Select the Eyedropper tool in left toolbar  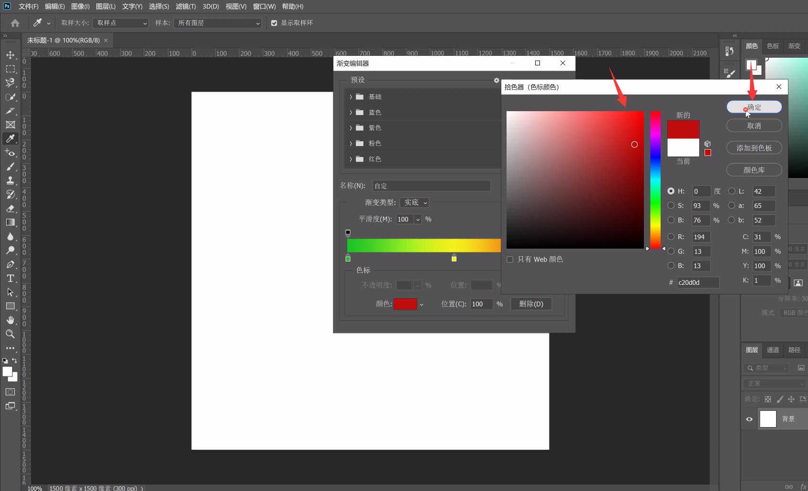[10, 138]
